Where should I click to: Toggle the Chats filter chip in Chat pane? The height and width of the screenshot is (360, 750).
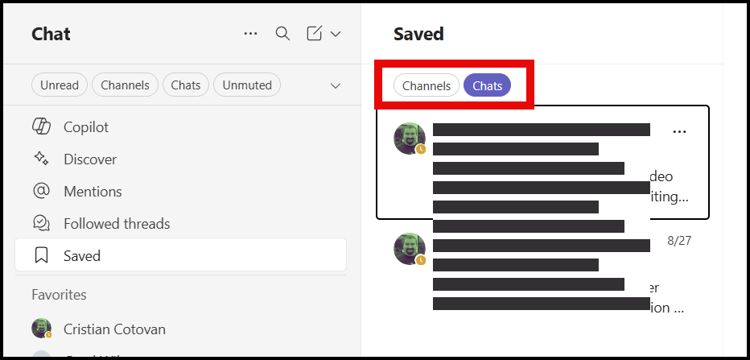click(x=186, y=85)
